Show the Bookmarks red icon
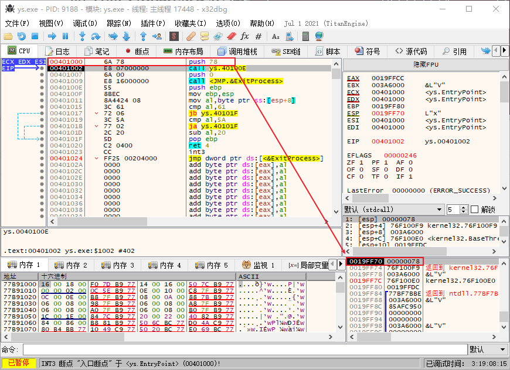510x370 pixels. (231, 36)
